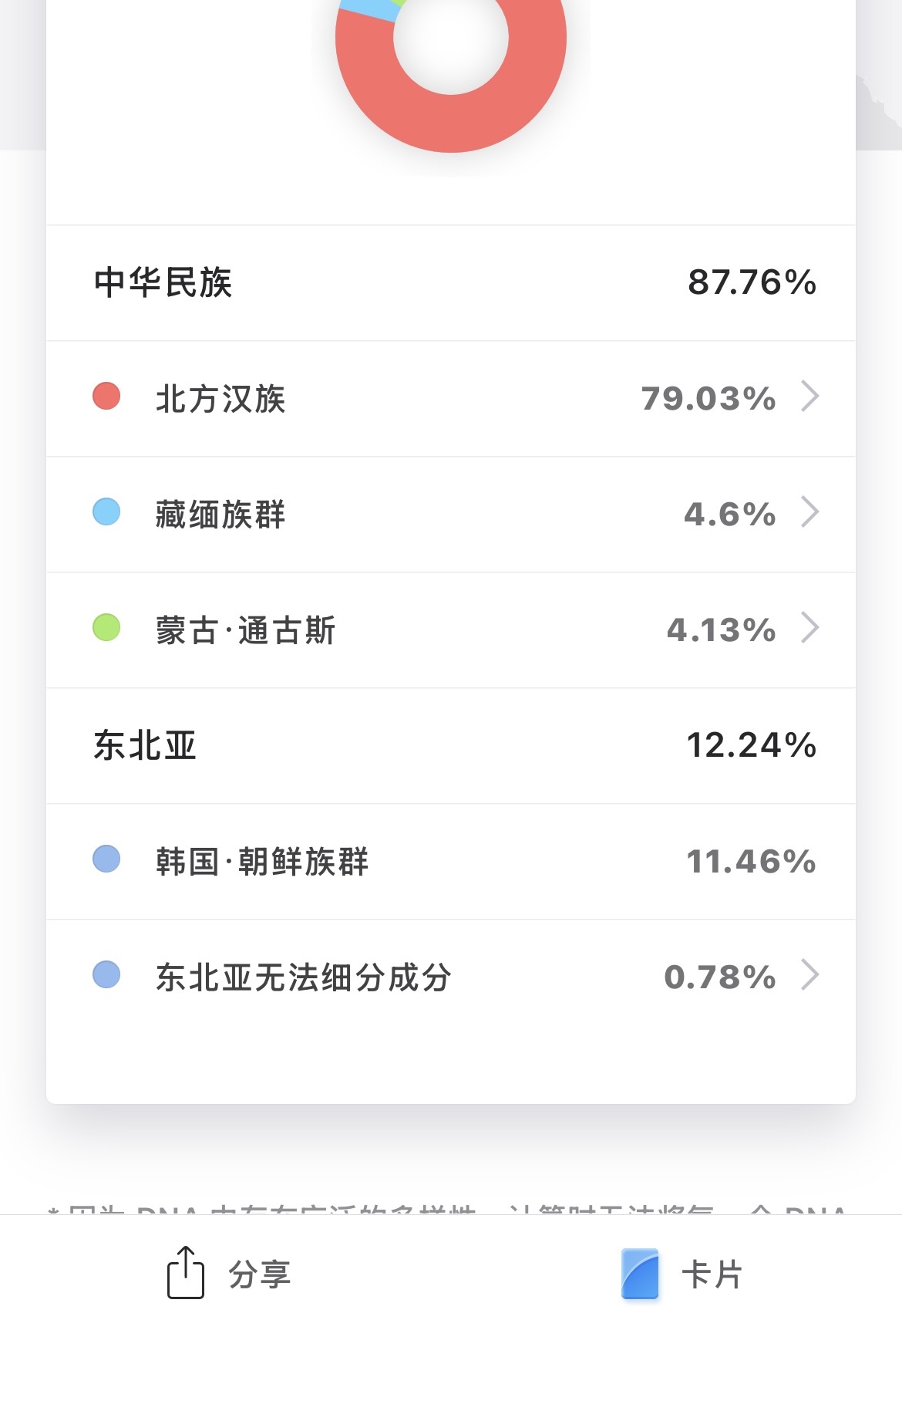
Task: Tap the share icon
Action: [185, 1272]
